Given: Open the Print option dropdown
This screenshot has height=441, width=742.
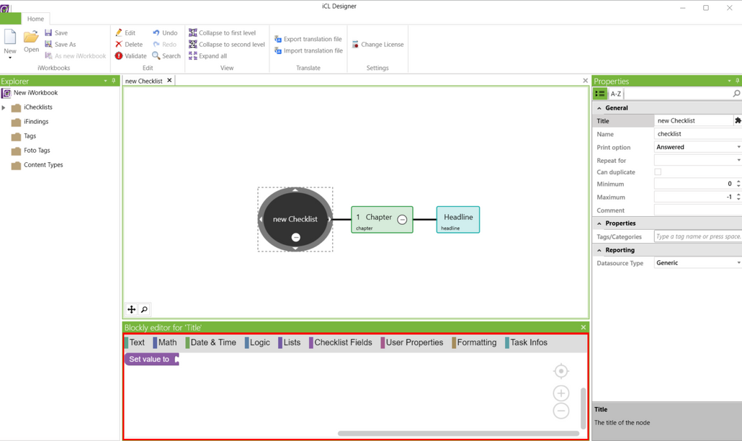Looking at the screenshot, I should point(697,147).
